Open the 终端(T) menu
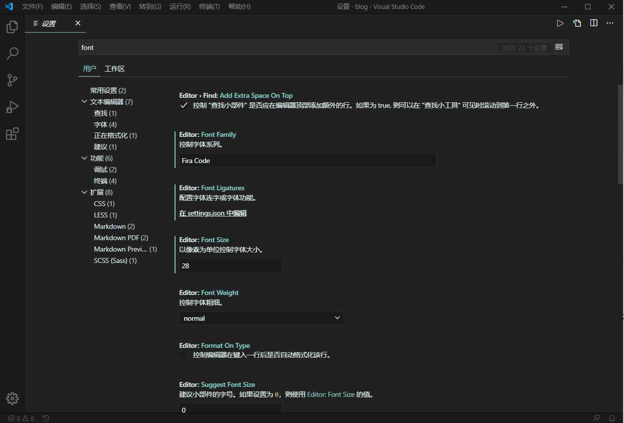Screen dimensions: 624x423 click(210, 7)
